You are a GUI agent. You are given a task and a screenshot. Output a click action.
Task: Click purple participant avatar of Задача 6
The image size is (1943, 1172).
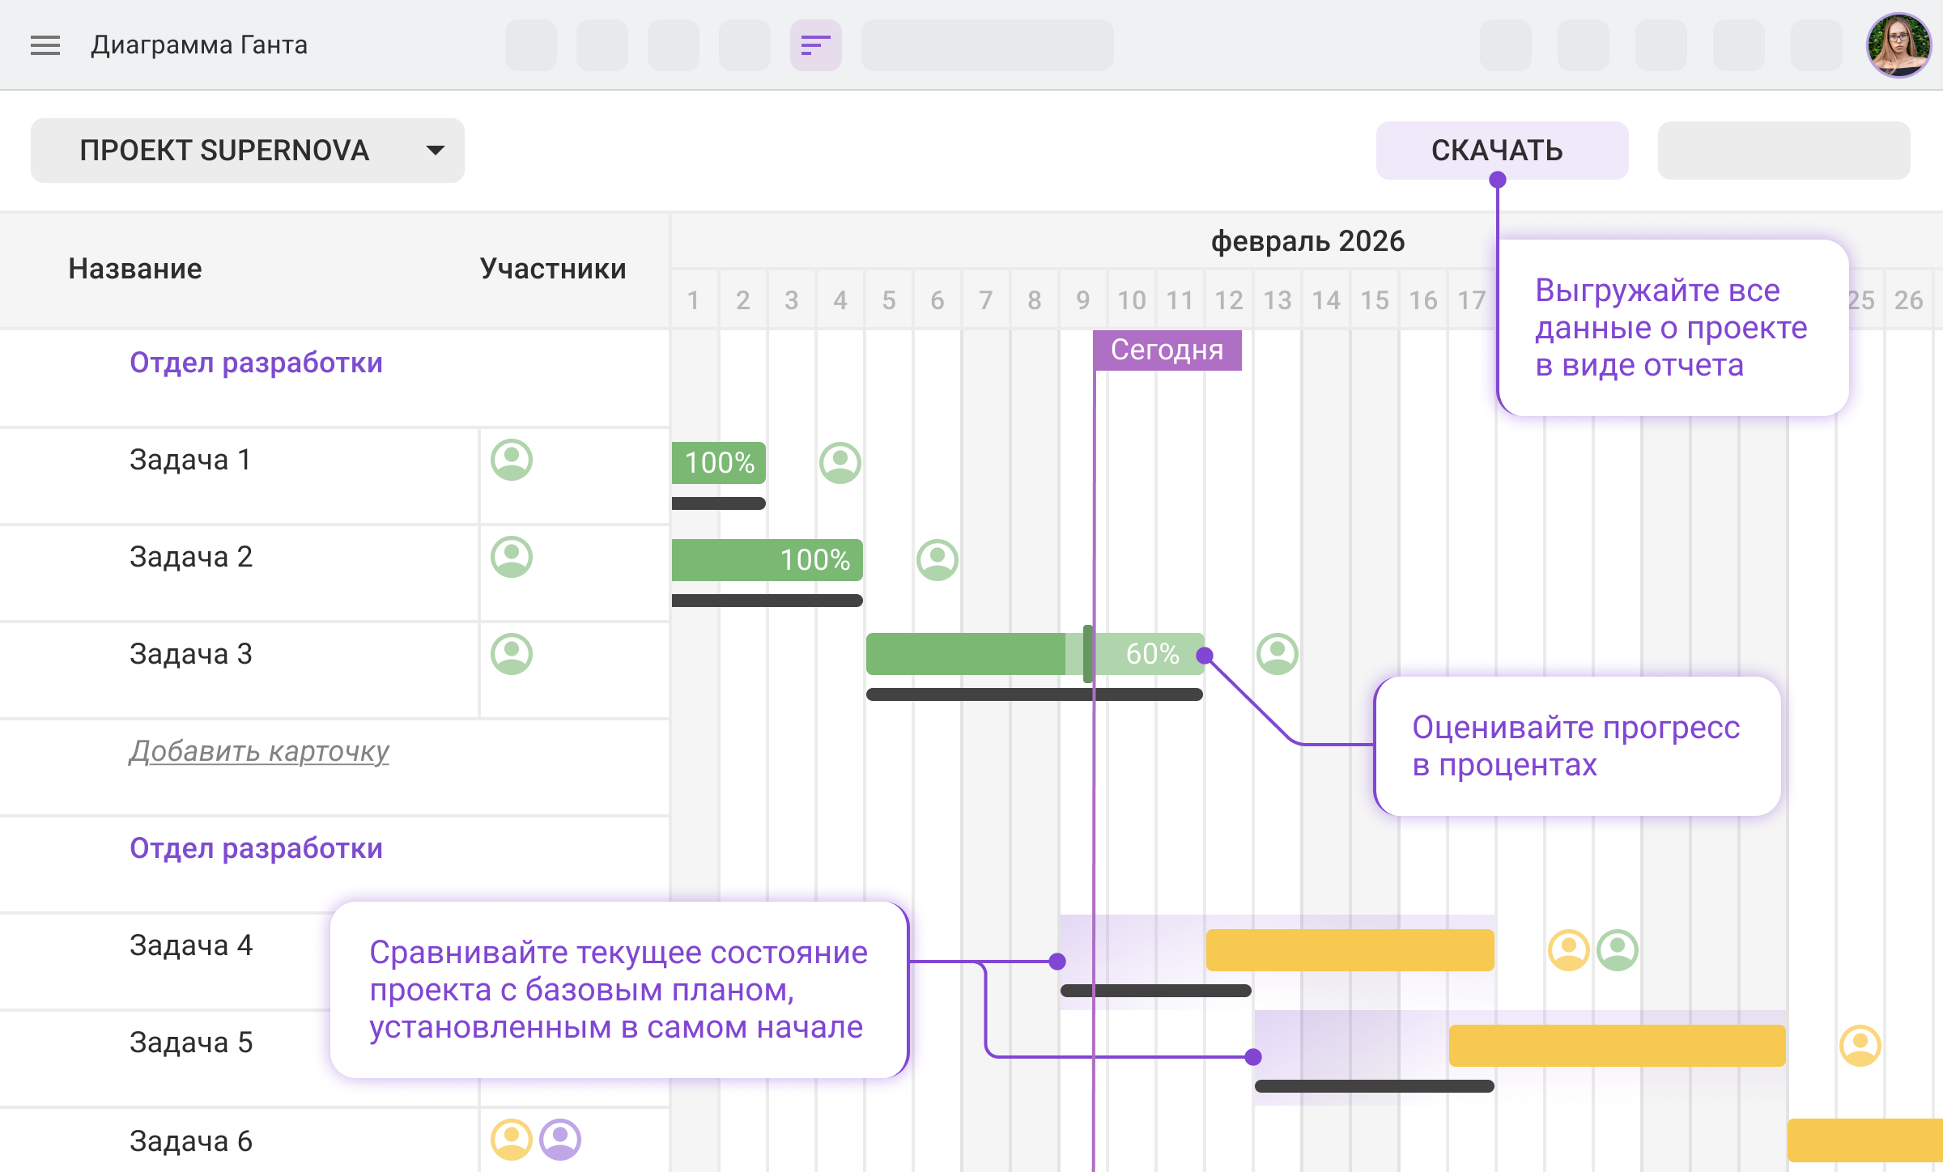560,1140
